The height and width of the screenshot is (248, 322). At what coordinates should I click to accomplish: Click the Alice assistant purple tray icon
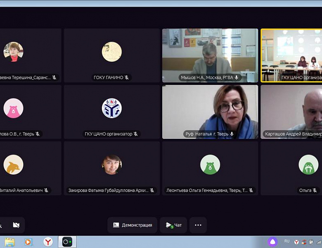(x=272, y=242)
